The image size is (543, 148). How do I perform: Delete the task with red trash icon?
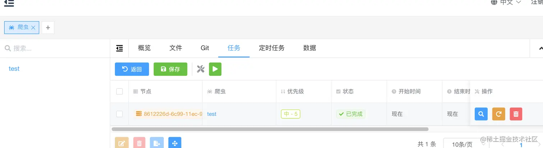[x=516, y=114]
